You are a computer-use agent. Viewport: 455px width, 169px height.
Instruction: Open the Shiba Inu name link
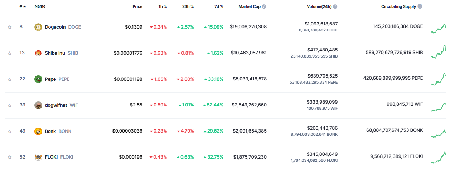click(55, 53)
